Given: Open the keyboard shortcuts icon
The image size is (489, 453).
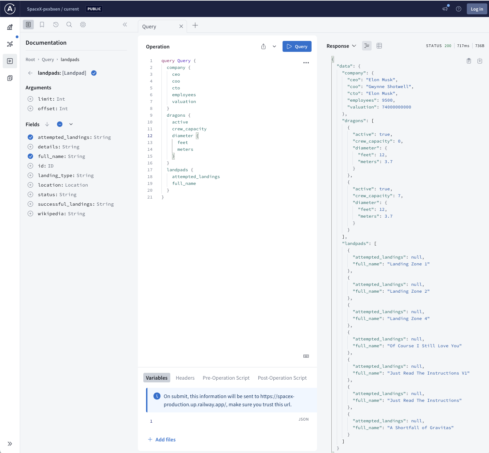Looking at the screenshot, I should (306, 356).
